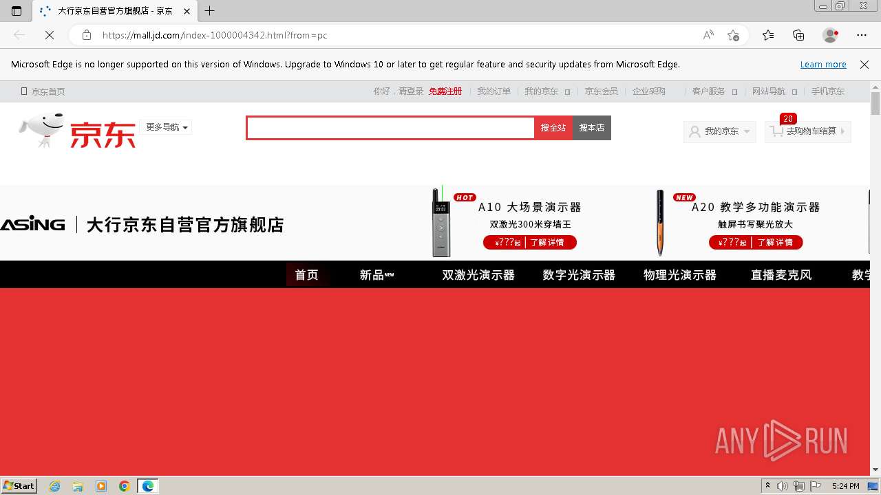Viewport: 881px width, 495px height.
Task: Open 去购物车结算 cart button
Action: tap(808, 131)
